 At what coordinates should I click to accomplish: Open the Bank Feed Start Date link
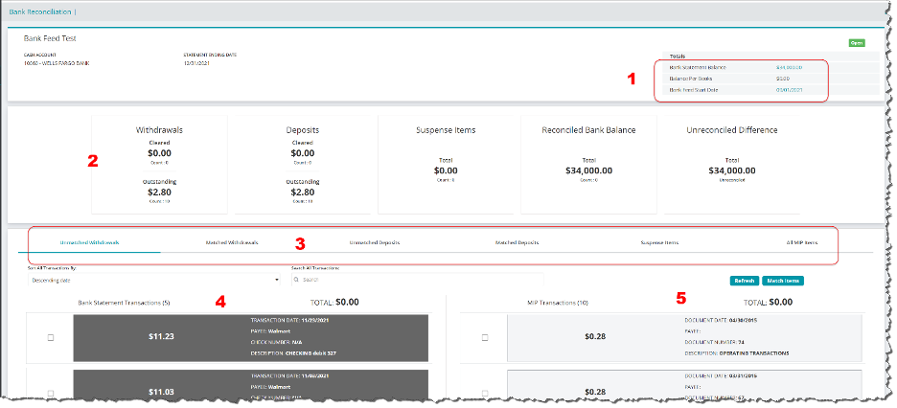(x=789, y=90)
